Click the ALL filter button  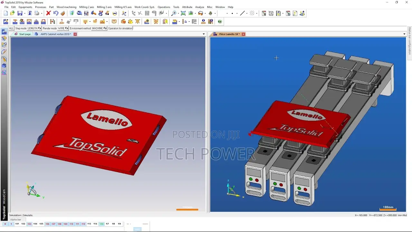tap(11, 28)
